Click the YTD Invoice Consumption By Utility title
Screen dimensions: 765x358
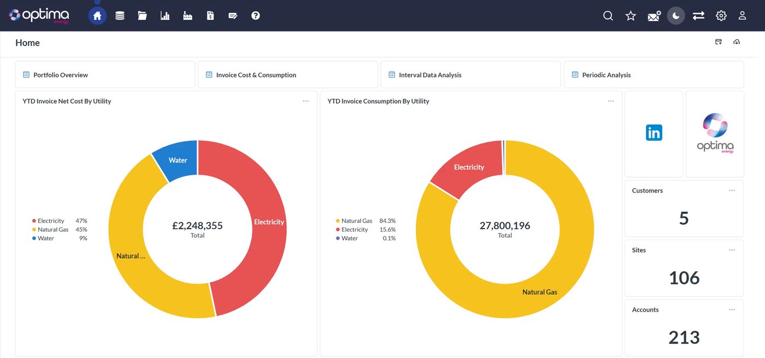378,101
